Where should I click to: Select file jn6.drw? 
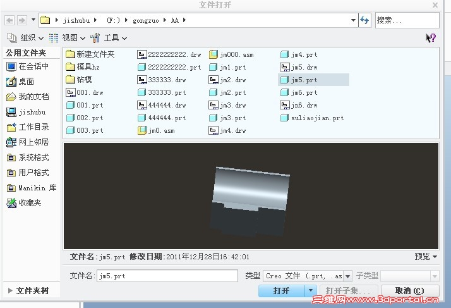coord(299,105)
